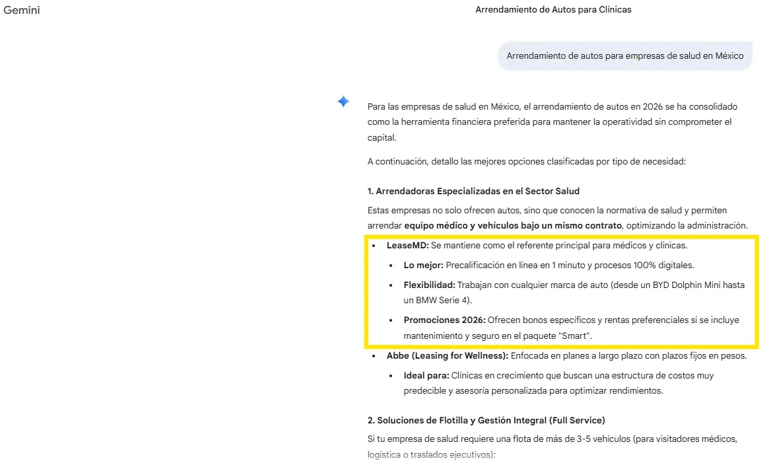773x467 pixels.
Task: Click the heading 2. Soluciones de Flotilla y Gestión Integral
Action: [x=486, y=420]
